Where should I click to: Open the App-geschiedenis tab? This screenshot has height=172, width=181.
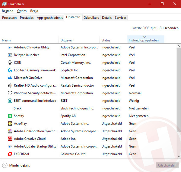click(x=50, y=18)
